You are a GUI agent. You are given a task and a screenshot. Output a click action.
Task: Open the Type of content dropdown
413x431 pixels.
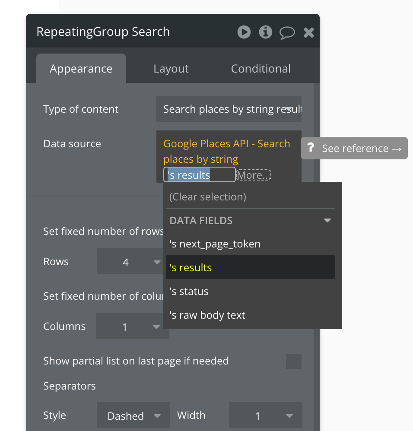tap(229, 109)
